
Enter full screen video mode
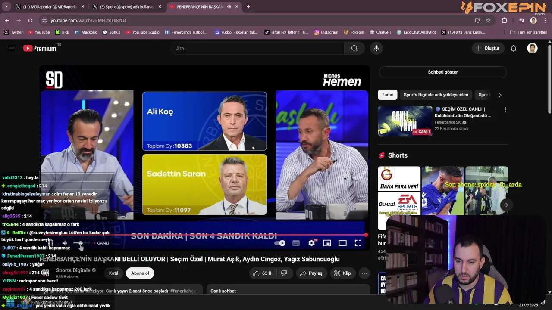(358, 243)
